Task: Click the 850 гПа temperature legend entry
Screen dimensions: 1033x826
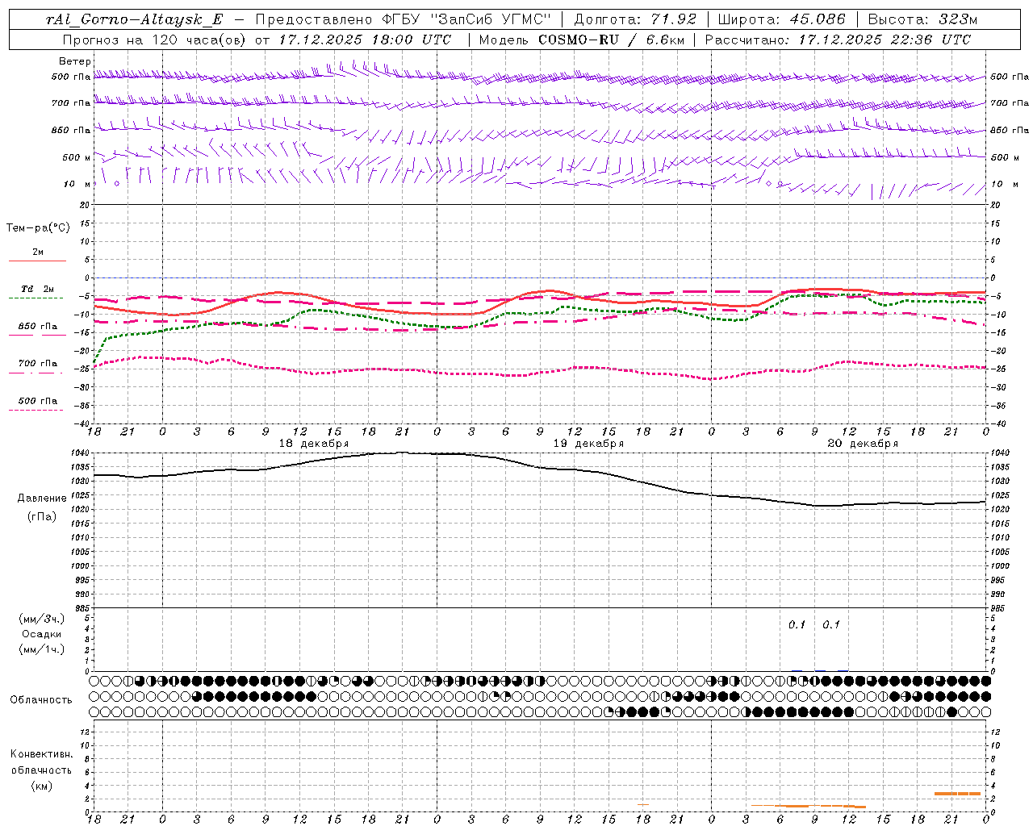Action: point(38,327)
